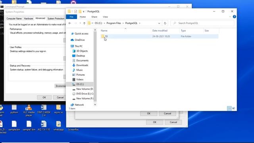Open File Explorer help

coord(234,17)
